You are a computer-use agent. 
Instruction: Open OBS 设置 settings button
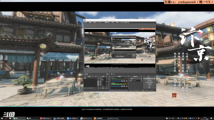(150, 86)
